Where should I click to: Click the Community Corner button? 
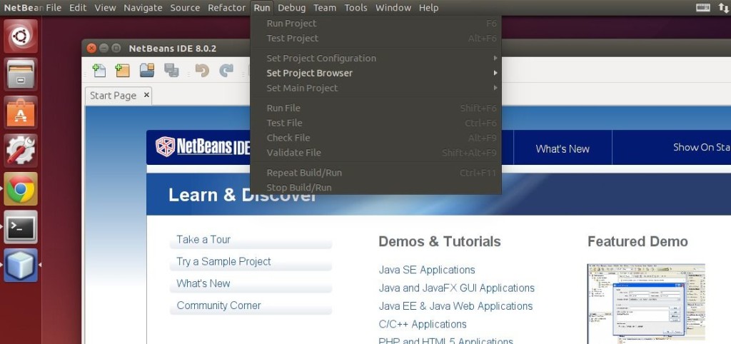pos(251,305)
